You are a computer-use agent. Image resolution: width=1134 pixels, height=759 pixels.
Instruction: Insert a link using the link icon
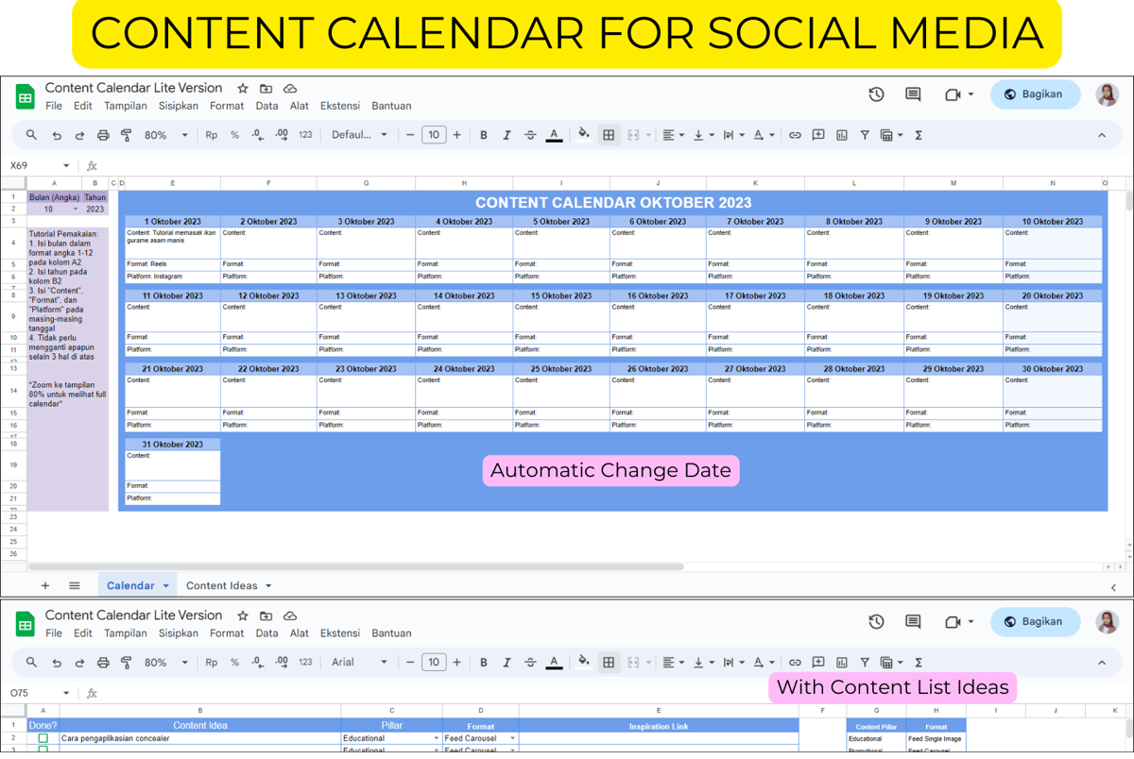(795, 135)
